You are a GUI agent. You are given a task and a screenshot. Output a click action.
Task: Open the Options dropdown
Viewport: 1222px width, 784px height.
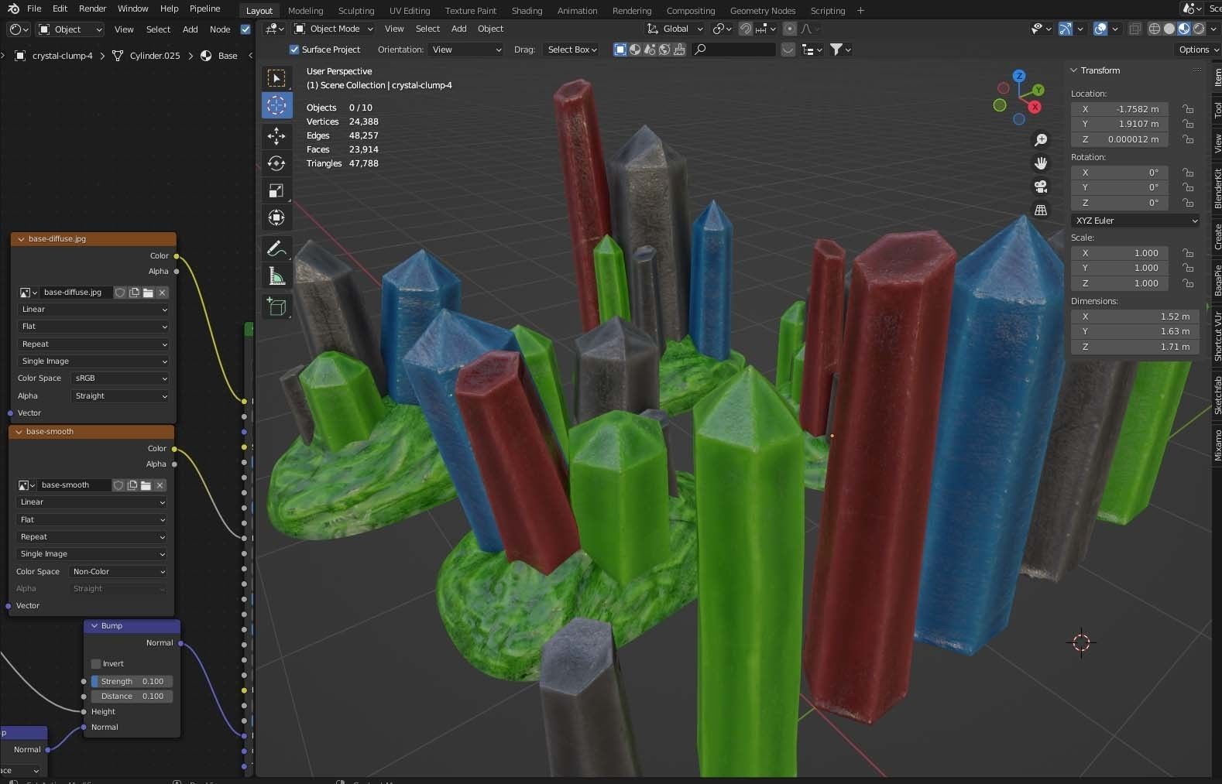[x=1197, y=50]
